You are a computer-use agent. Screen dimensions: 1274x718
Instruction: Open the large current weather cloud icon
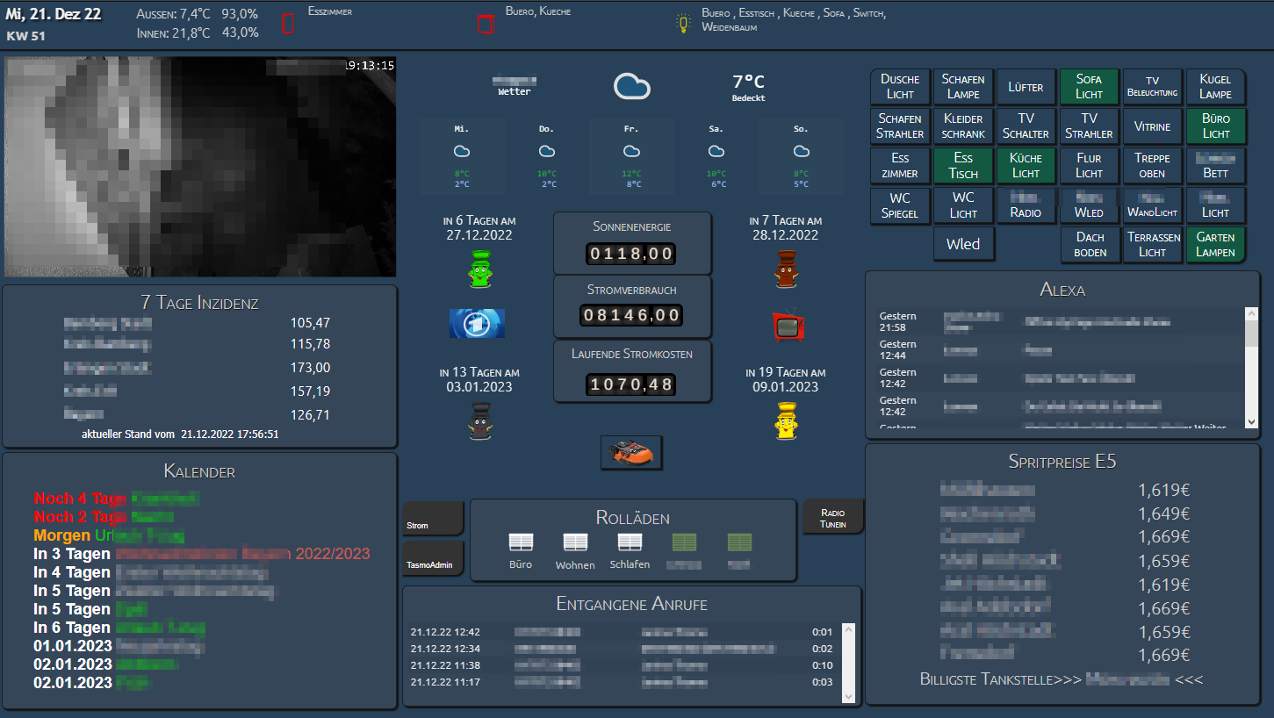(x=631, y=86)
